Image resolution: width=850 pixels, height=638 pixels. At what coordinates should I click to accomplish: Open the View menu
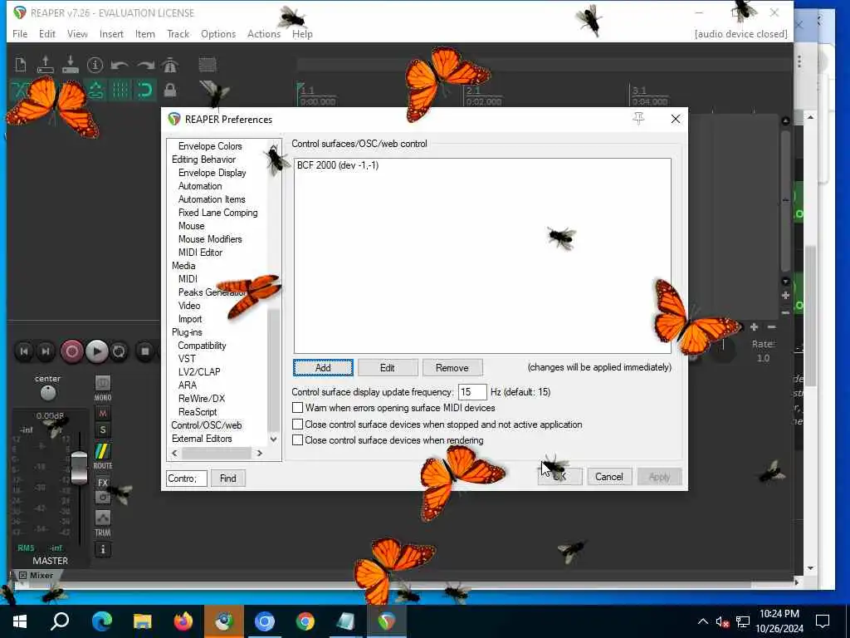(77, 33)
